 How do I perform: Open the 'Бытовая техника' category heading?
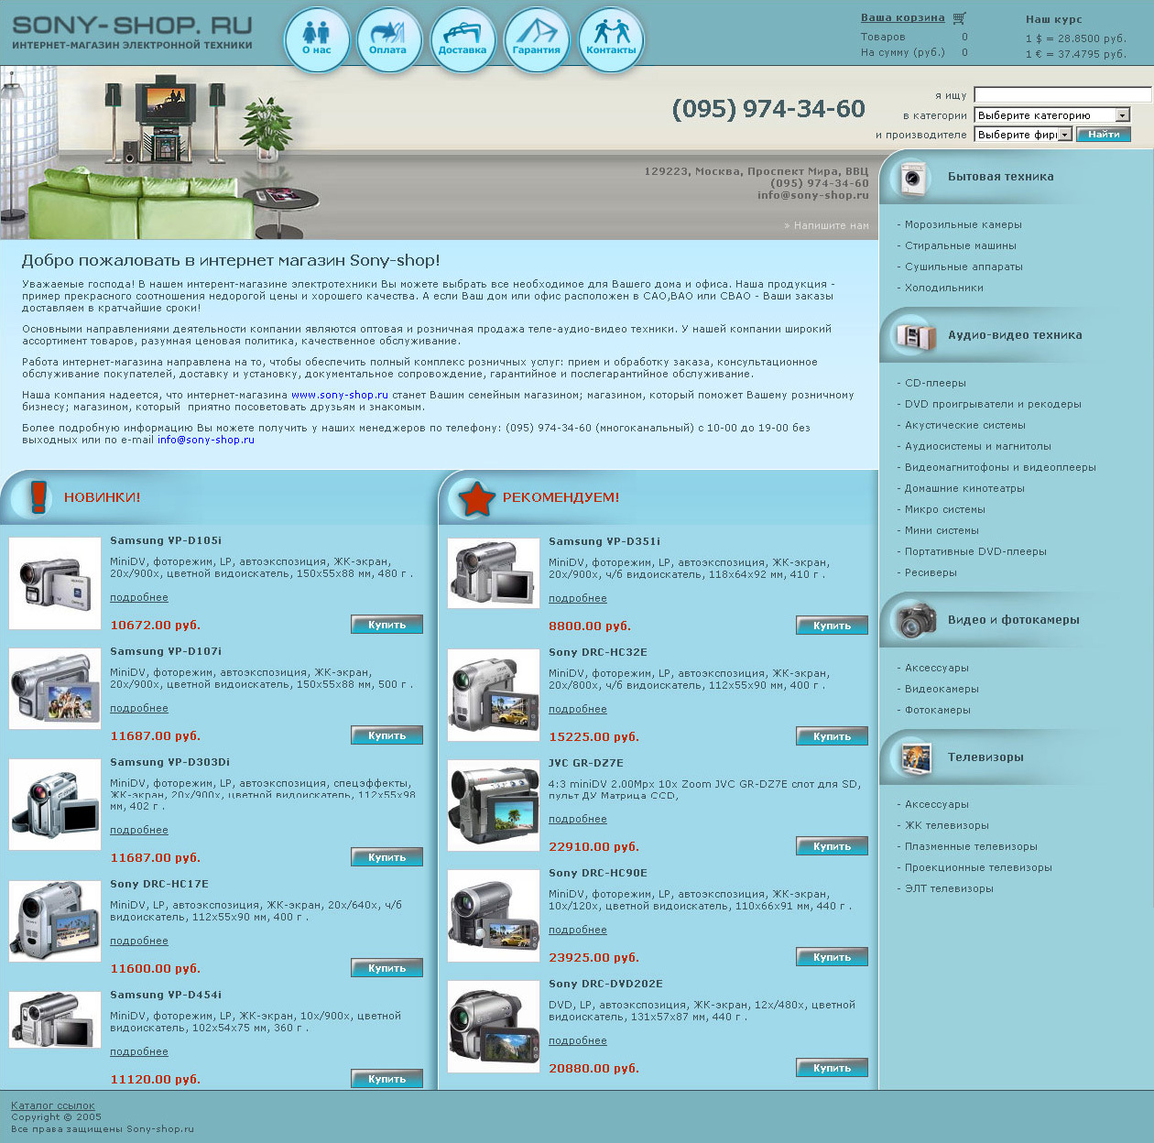[1000, 177]
